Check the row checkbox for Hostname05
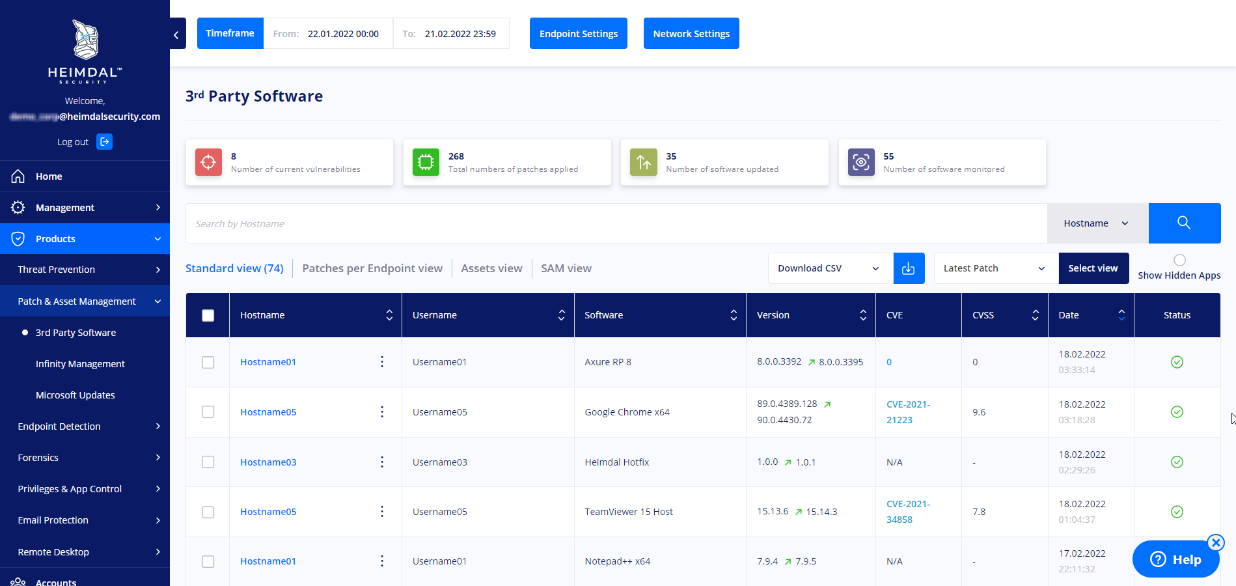Screen dimensions: 1236x586 click(208, 412)
